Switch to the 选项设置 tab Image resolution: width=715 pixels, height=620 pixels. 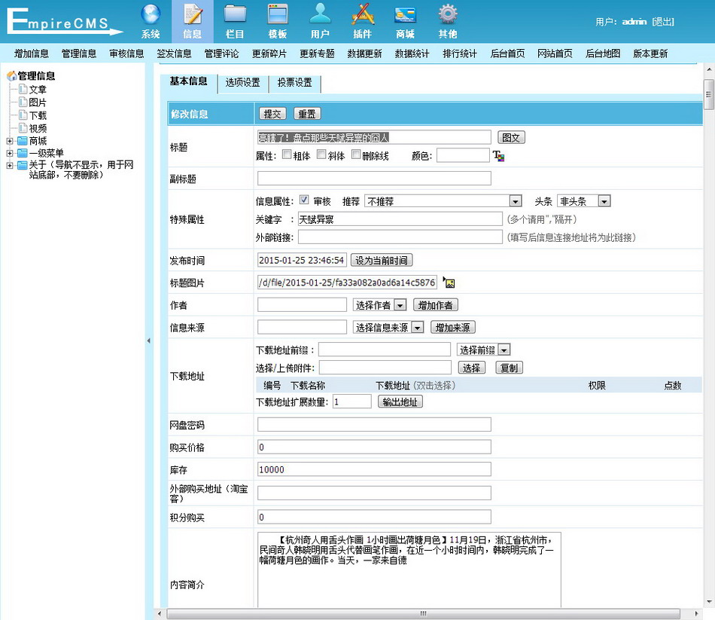coord(242,83)
